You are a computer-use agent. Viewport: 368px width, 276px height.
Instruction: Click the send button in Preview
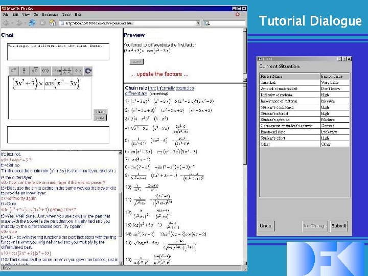(136, 62)
